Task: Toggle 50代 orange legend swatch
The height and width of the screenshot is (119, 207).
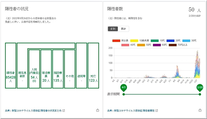Action: click(x=141, y=45)
